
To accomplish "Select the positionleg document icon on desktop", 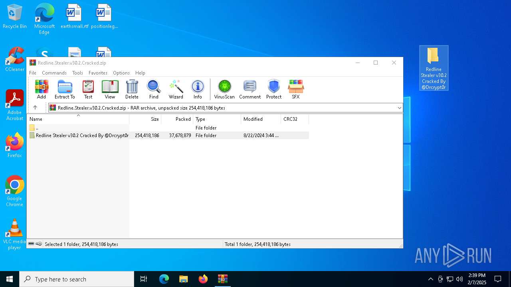I will tap(104, 17).
